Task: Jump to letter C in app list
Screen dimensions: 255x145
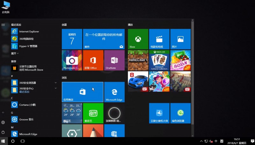Action: tap(12, 98)
